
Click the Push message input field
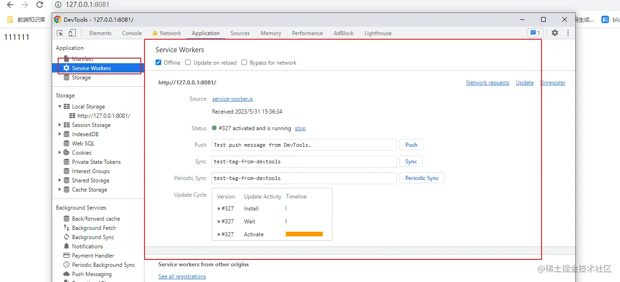point(304,145)
